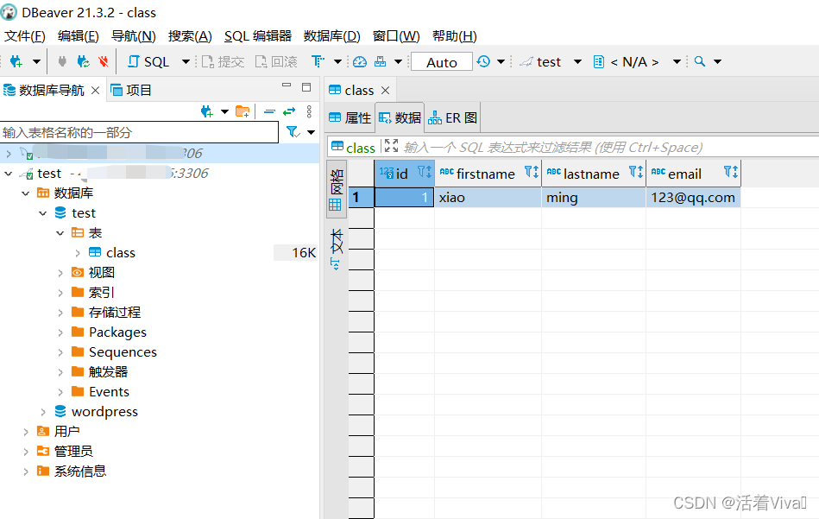Collapse the 表 tables folder
The image size is (819, 519).
click(x=60, y=233)
